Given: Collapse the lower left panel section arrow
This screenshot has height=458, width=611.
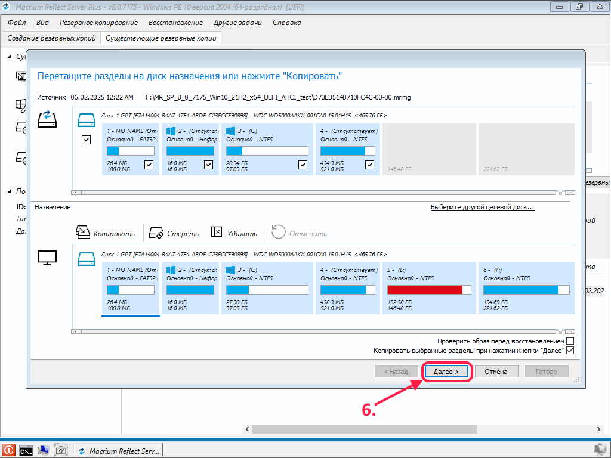Looking at the screenshot, I should (9, 191).
